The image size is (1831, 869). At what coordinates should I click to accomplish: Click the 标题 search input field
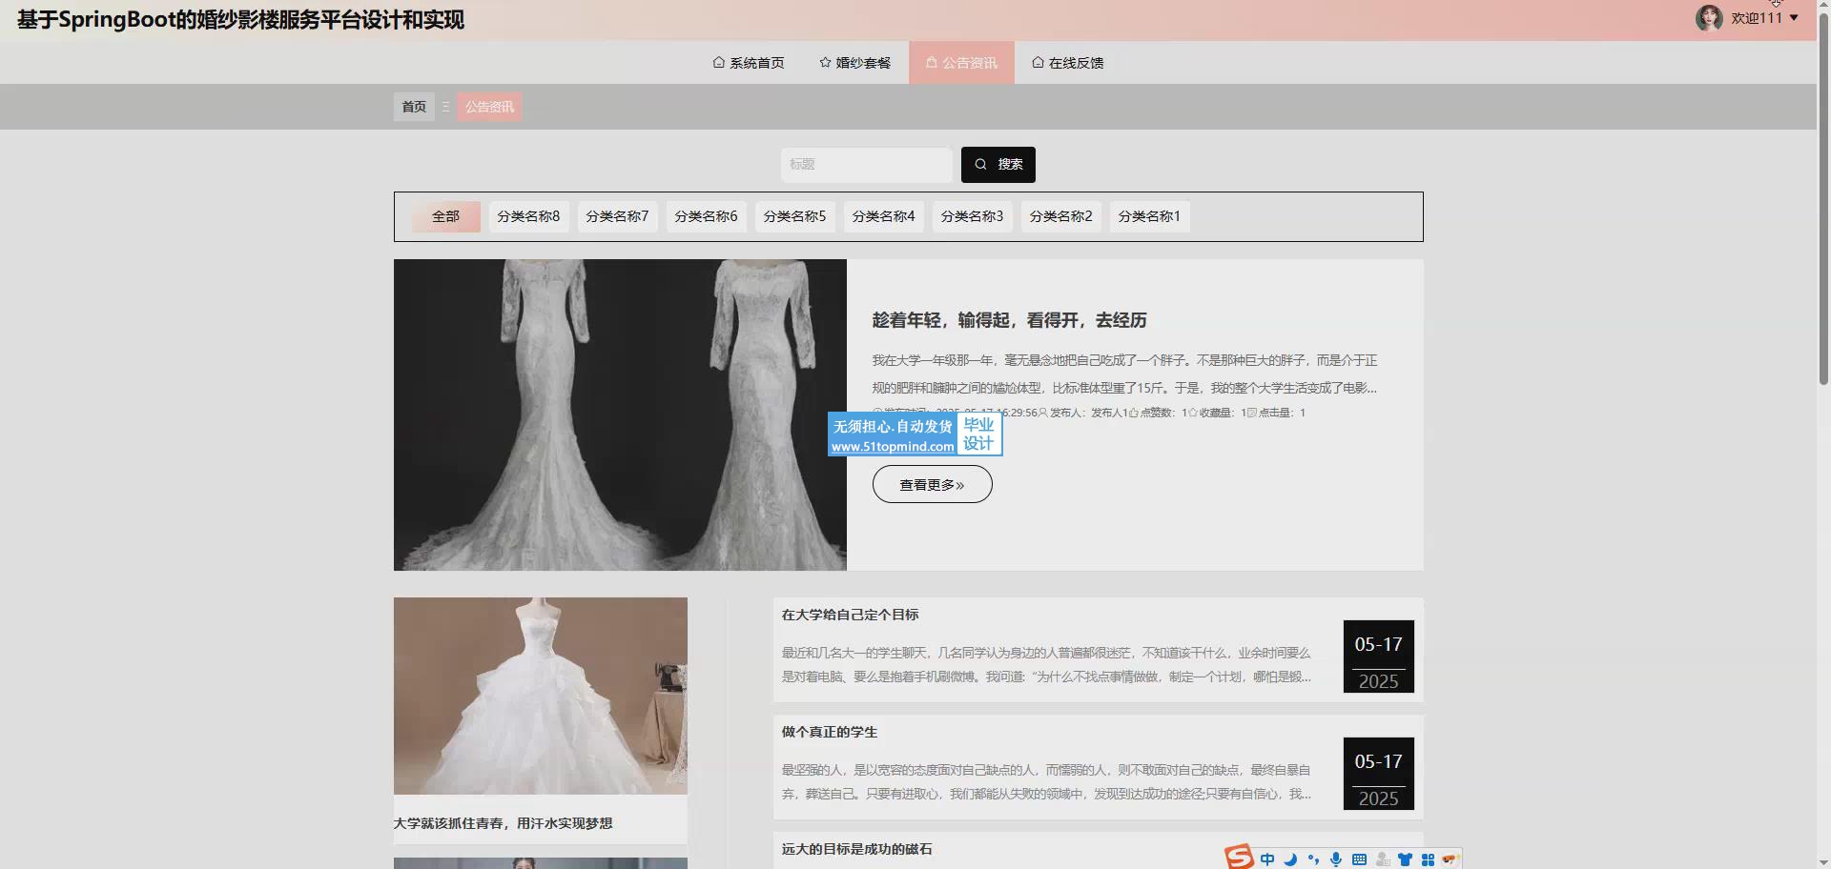(866, 164)
